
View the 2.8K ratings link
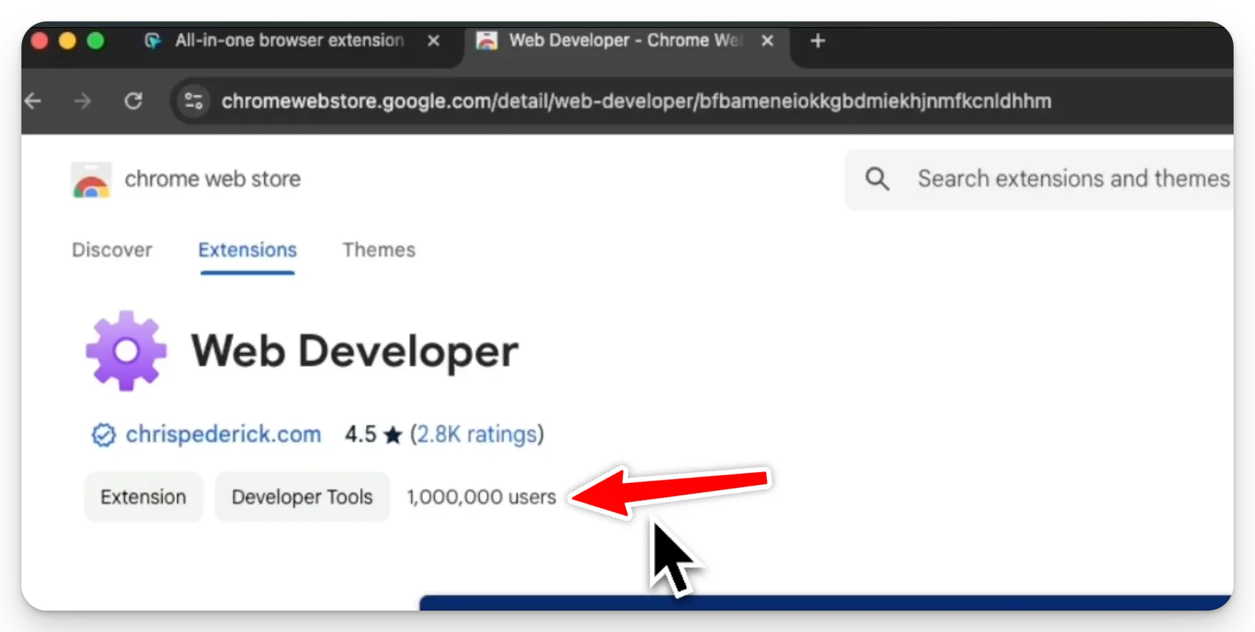477,434
